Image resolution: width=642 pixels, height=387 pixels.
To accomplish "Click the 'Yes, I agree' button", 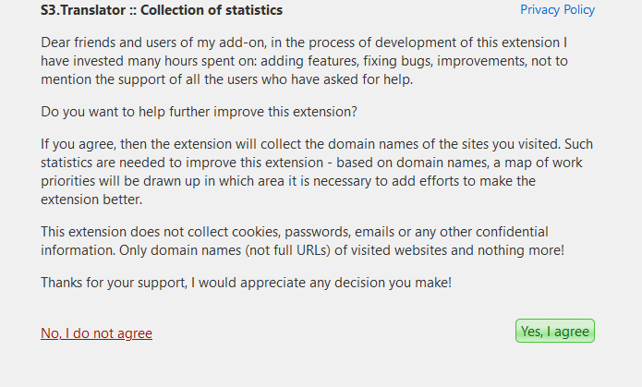I will click(x=554, y=332).
